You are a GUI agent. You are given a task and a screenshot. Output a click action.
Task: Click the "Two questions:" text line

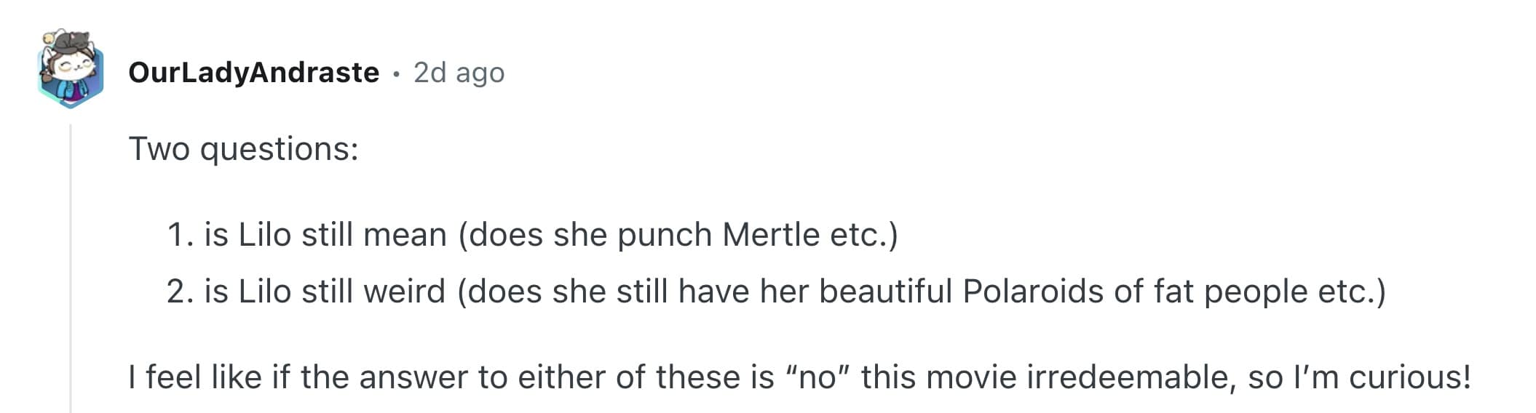[x=243, y=149]
